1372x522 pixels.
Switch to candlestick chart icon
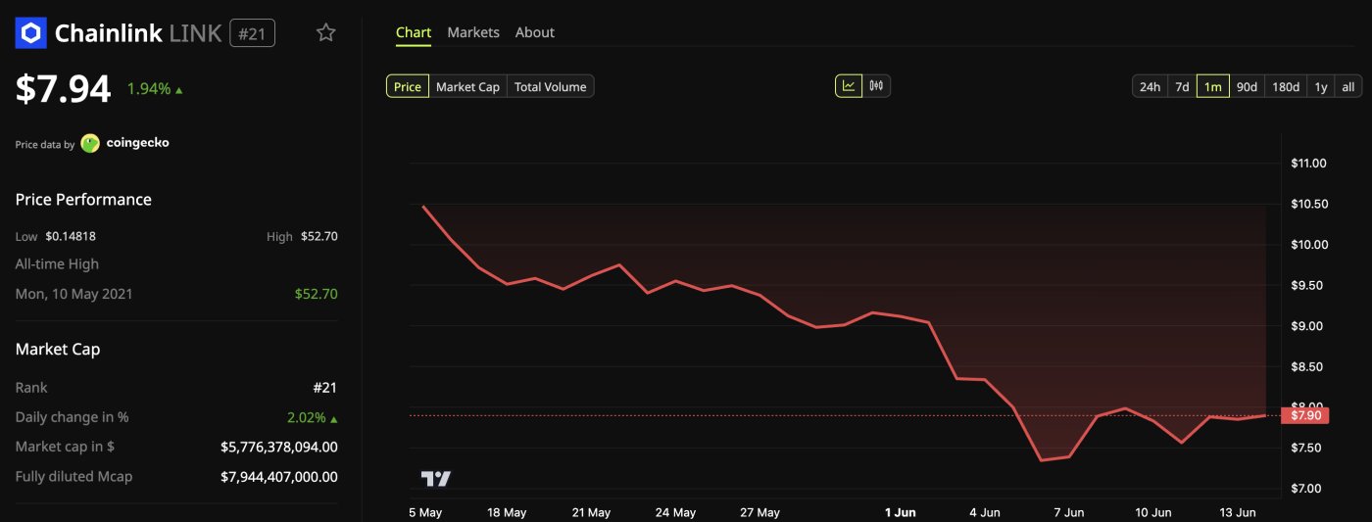[876, 86]
